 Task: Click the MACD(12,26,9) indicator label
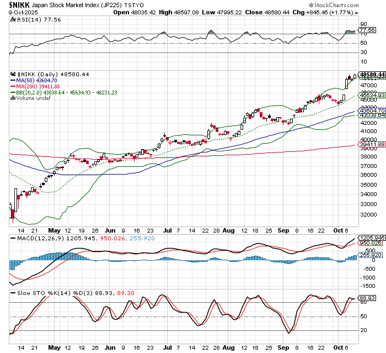click(x=33, y=238)
